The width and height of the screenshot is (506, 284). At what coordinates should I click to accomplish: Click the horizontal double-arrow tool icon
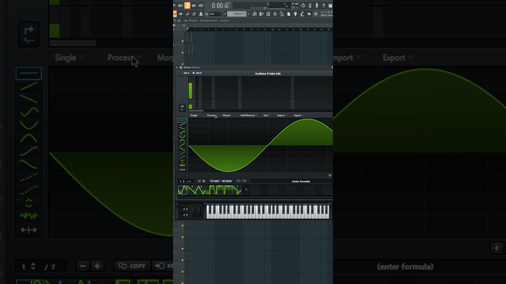[x=182, y=170]
